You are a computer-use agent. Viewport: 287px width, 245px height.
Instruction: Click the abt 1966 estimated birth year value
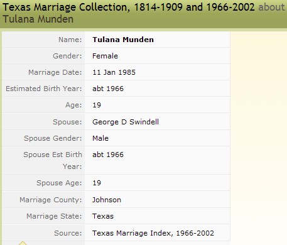click(x=108, y=89)
